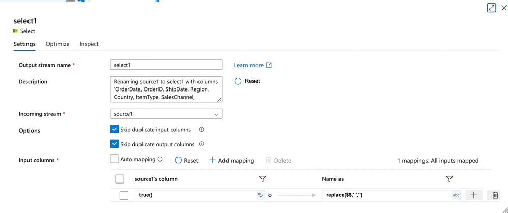Expand the mapping row double chevron
The image size is (508, 213).
click(x=270, y=195)
